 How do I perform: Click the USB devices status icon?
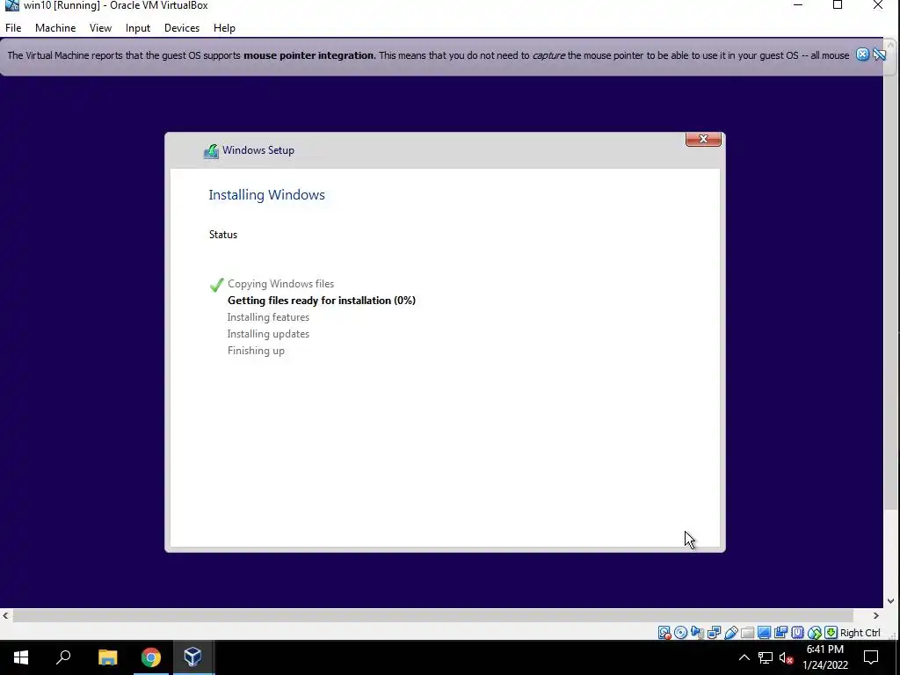(730, 633)
